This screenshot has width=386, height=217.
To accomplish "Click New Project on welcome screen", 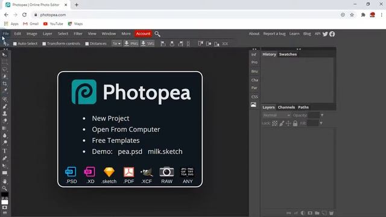I will pos(110,118).
